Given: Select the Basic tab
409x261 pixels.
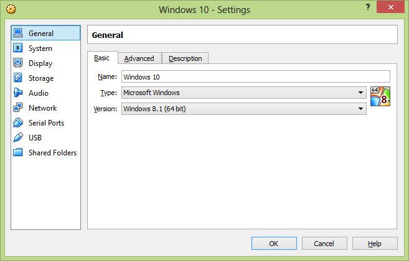Looking at the screenshot, I should click(x=102, y=58).
